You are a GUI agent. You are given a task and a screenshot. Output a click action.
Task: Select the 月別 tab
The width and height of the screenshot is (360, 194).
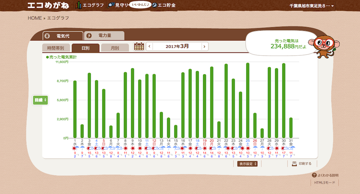115,48
